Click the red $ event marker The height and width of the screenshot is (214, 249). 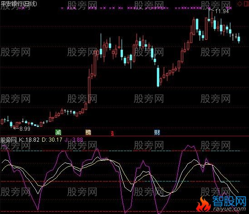[112, 133]
